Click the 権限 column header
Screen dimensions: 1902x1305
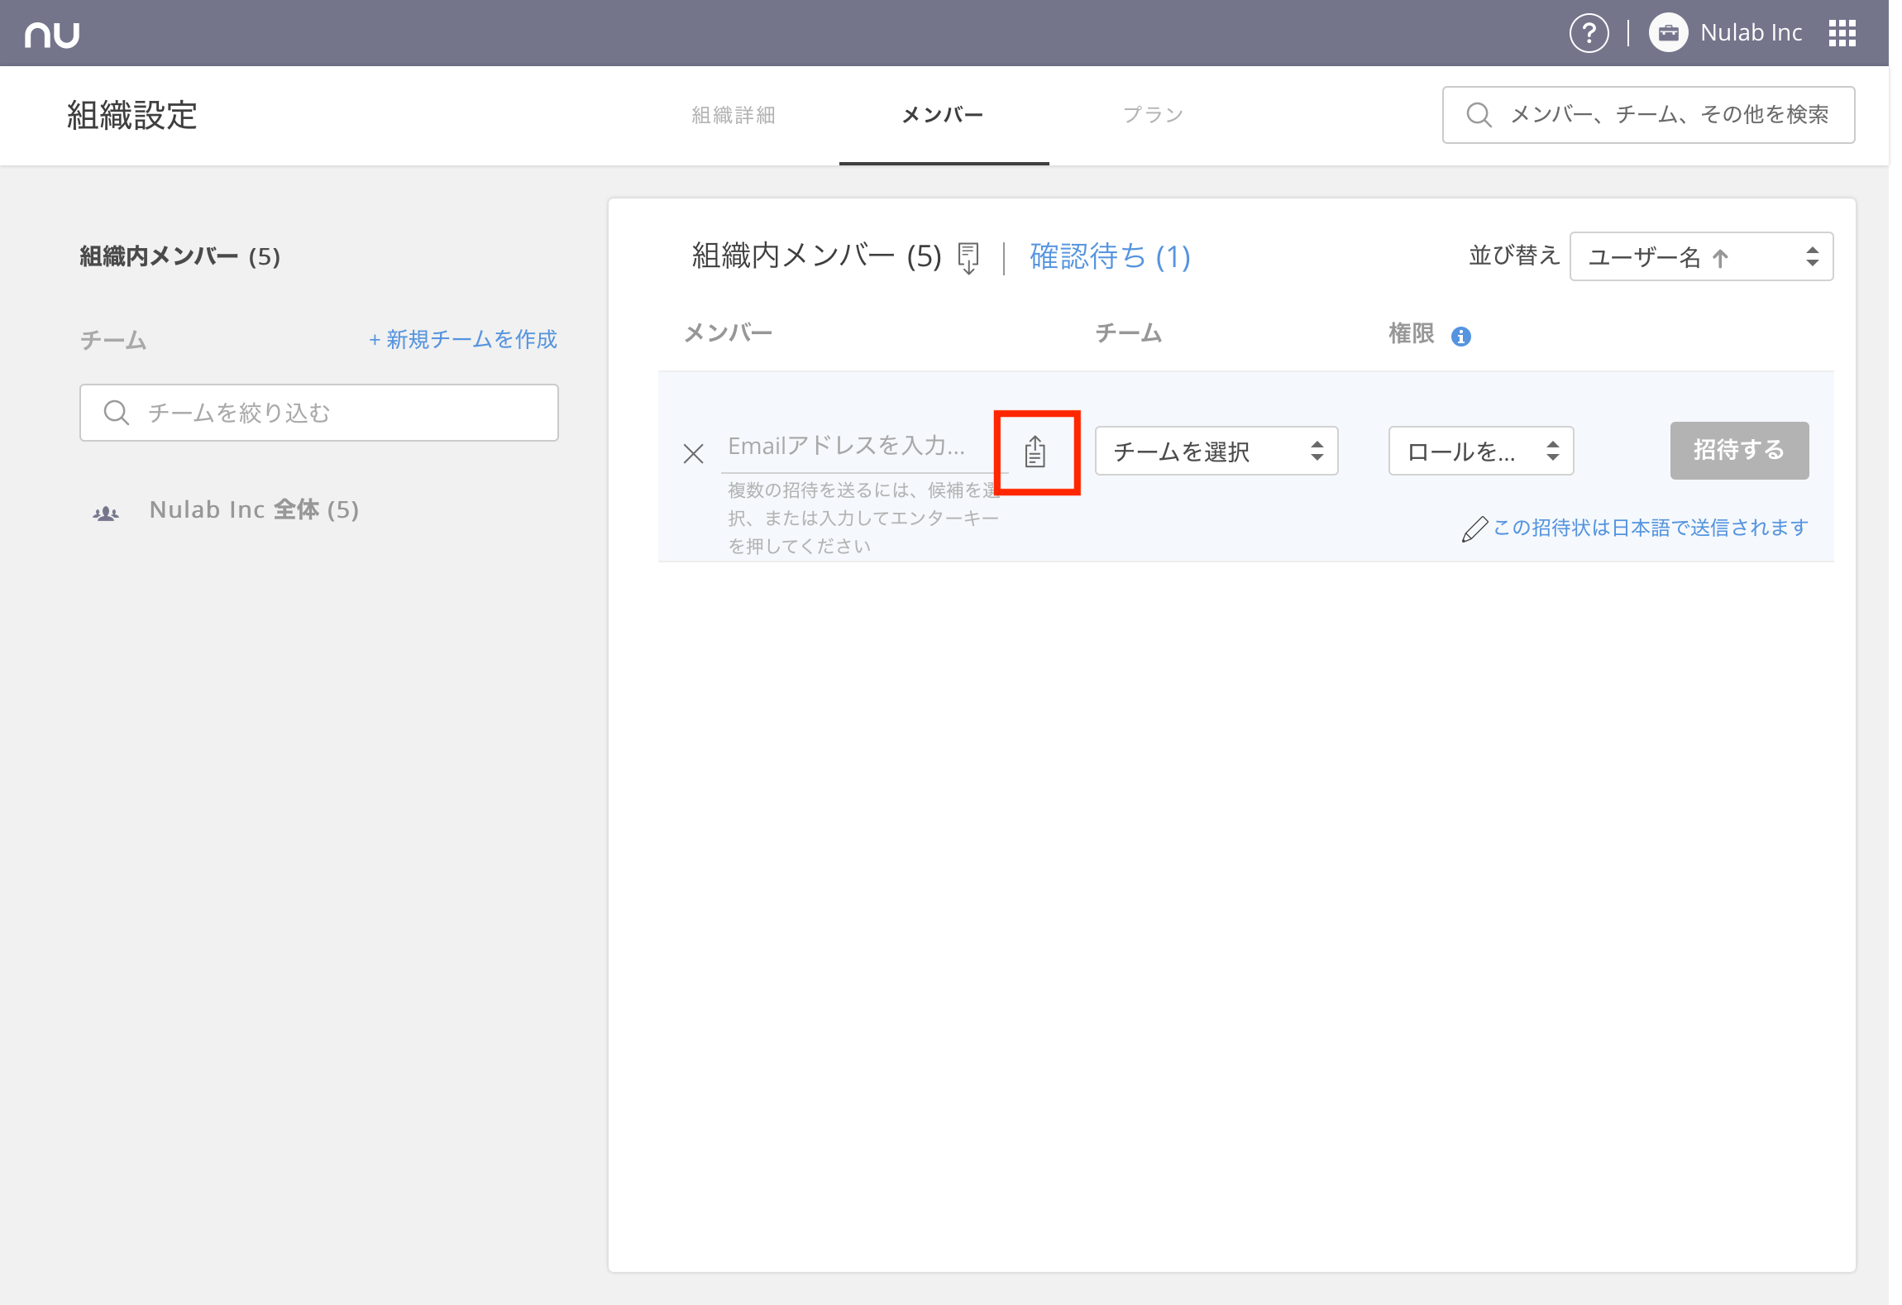tap(1412, 333)
